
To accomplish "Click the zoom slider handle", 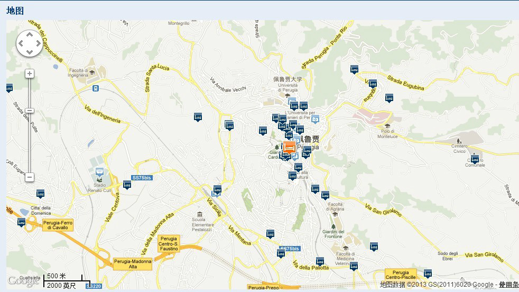I will pos(30,111).
